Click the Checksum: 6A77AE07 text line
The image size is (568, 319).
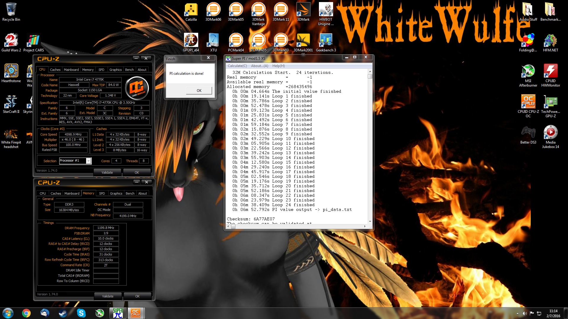[x=251, y=219]
